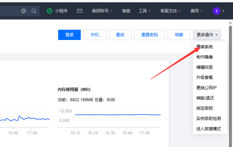Open the 费用 menu
This screenshot has height=147, width=233.
coord(196,11)
